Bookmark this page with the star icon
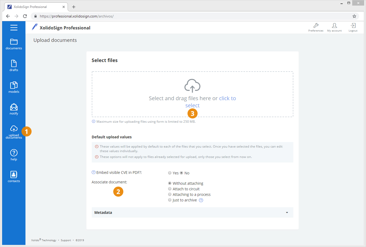This screenshot has height=247, width=366. point(354,16)
